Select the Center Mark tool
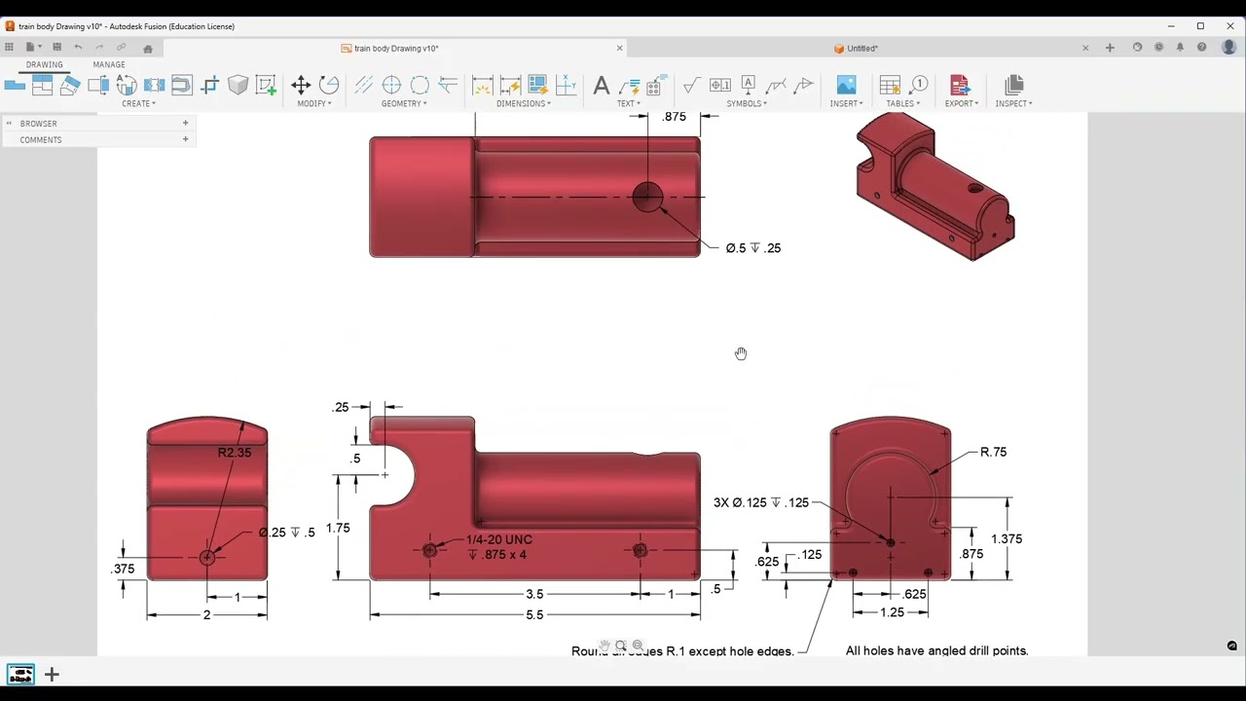The height and width of the screenshot is (701, 1246). coord(391,86)
